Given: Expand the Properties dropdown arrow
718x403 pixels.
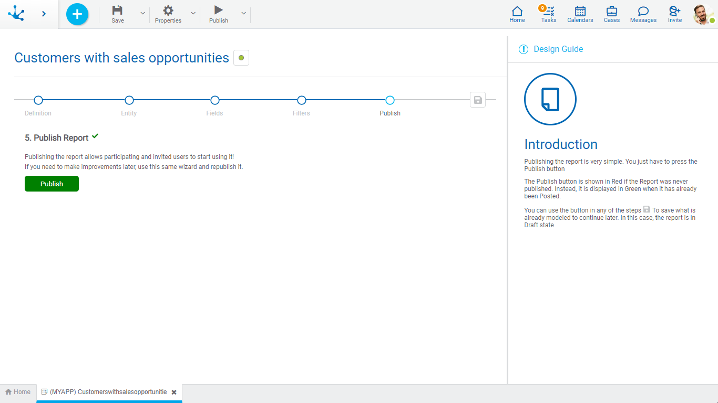Looking at the screenshot, I should pos(193,14).
